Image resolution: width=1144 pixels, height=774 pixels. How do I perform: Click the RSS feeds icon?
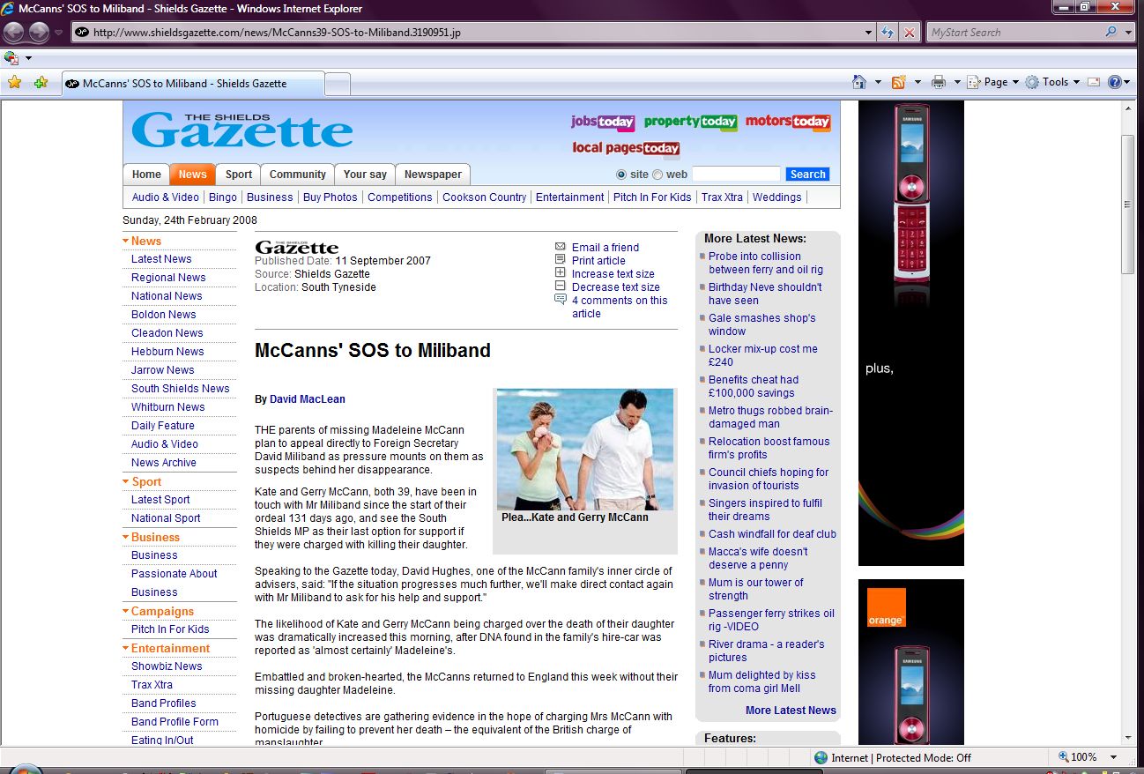(x=899, y=82)
